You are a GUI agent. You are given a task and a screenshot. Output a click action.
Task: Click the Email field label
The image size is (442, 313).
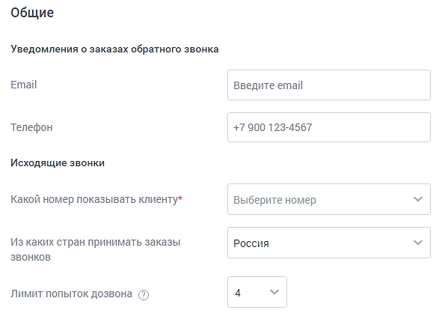pos(24,85)
